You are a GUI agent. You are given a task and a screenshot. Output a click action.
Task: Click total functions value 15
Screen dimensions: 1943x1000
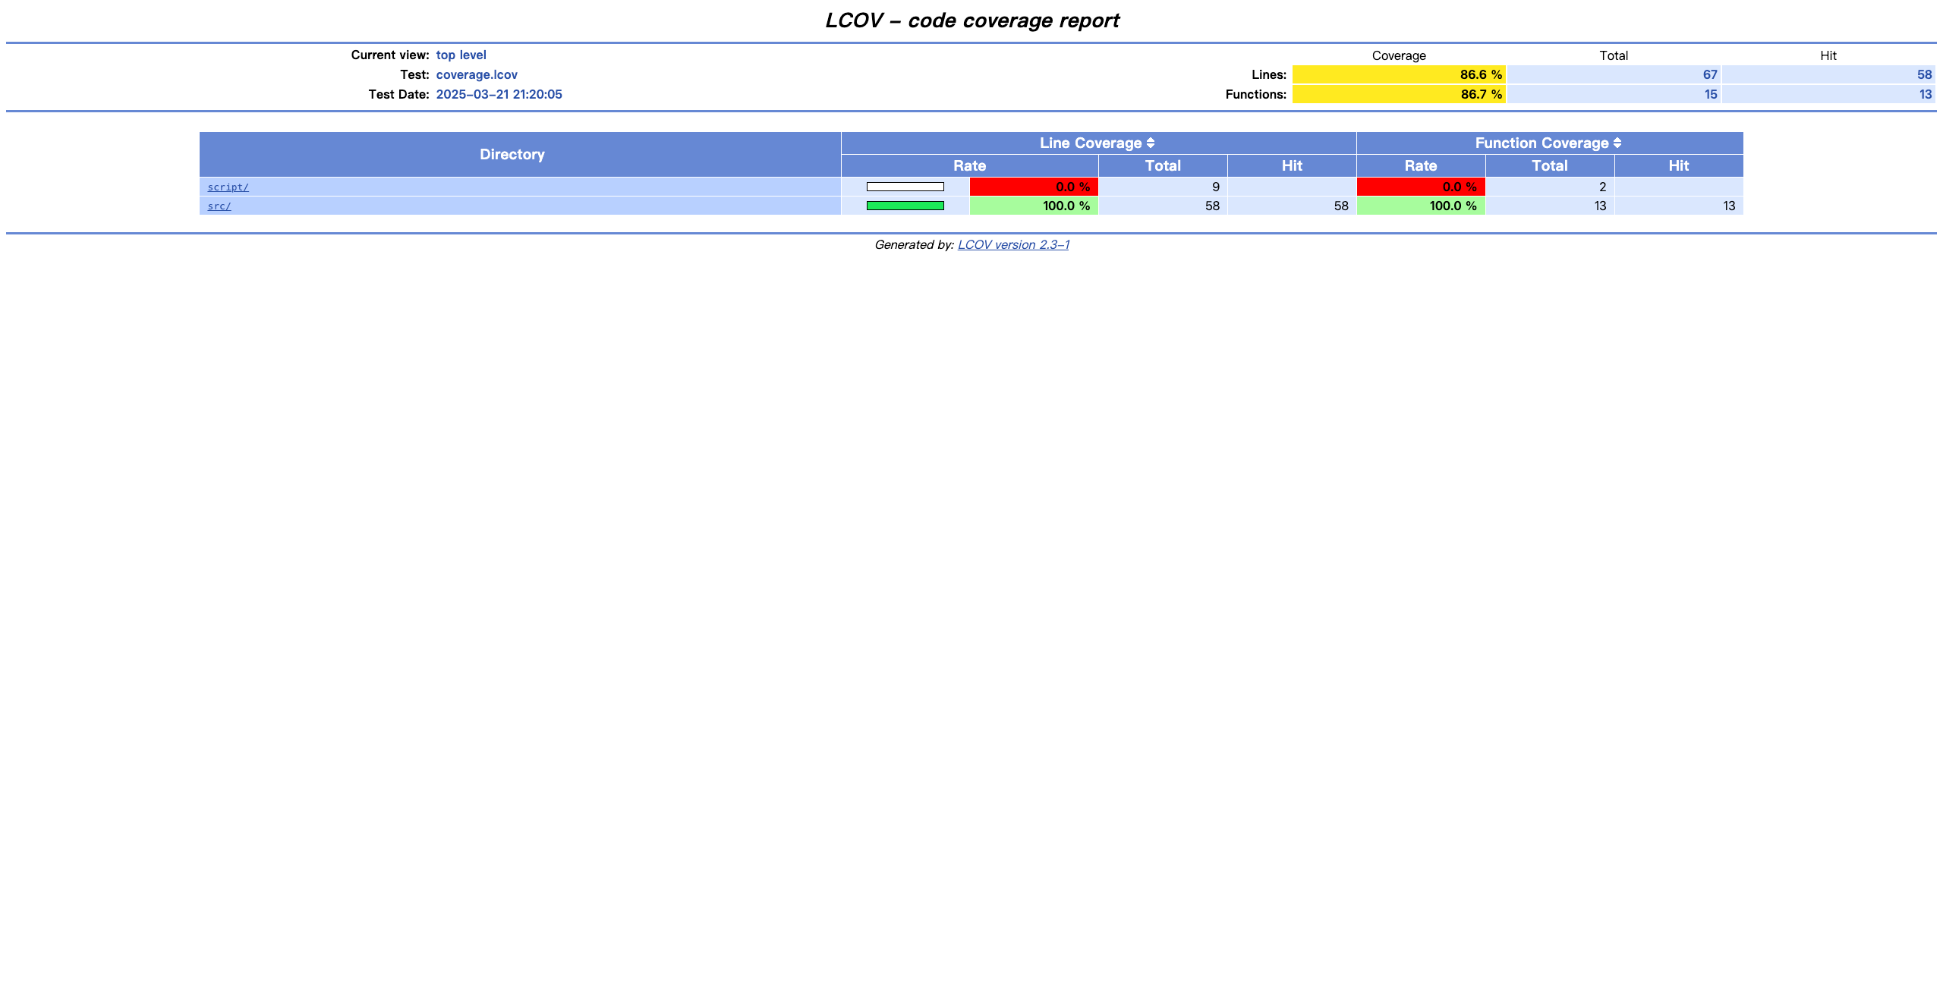[x=1710, y=94]
